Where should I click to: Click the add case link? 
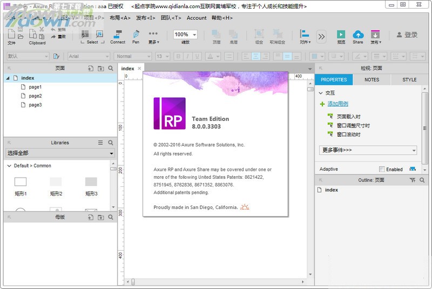[337, 104]
